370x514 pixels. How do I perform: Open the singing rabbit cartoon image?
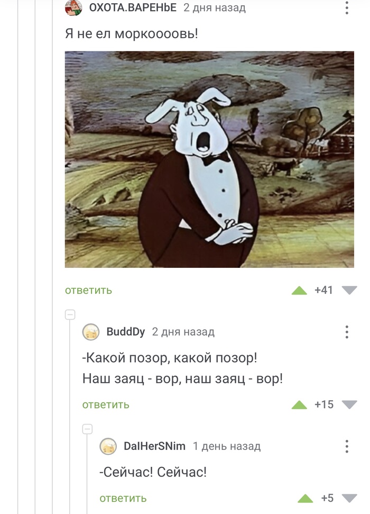(209, 159)
